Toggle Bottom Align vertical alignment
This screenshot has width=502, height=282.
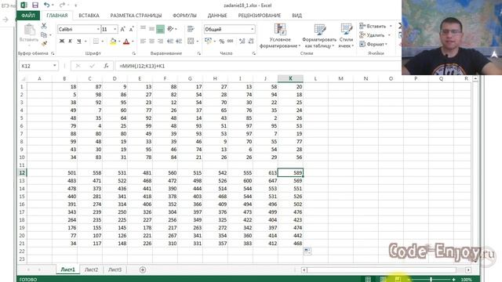(160, 29)
